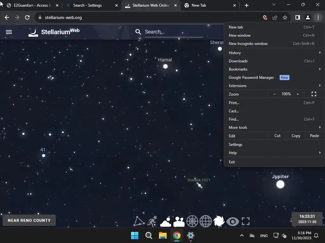Select the star labeled 41
This screenshot has width=325, height=243.
click(x=43, y=156)
